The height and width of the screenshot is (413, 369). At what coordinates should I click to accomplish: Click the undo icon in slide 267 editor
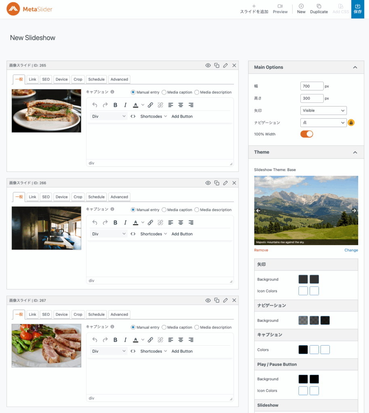click(95, 340)
